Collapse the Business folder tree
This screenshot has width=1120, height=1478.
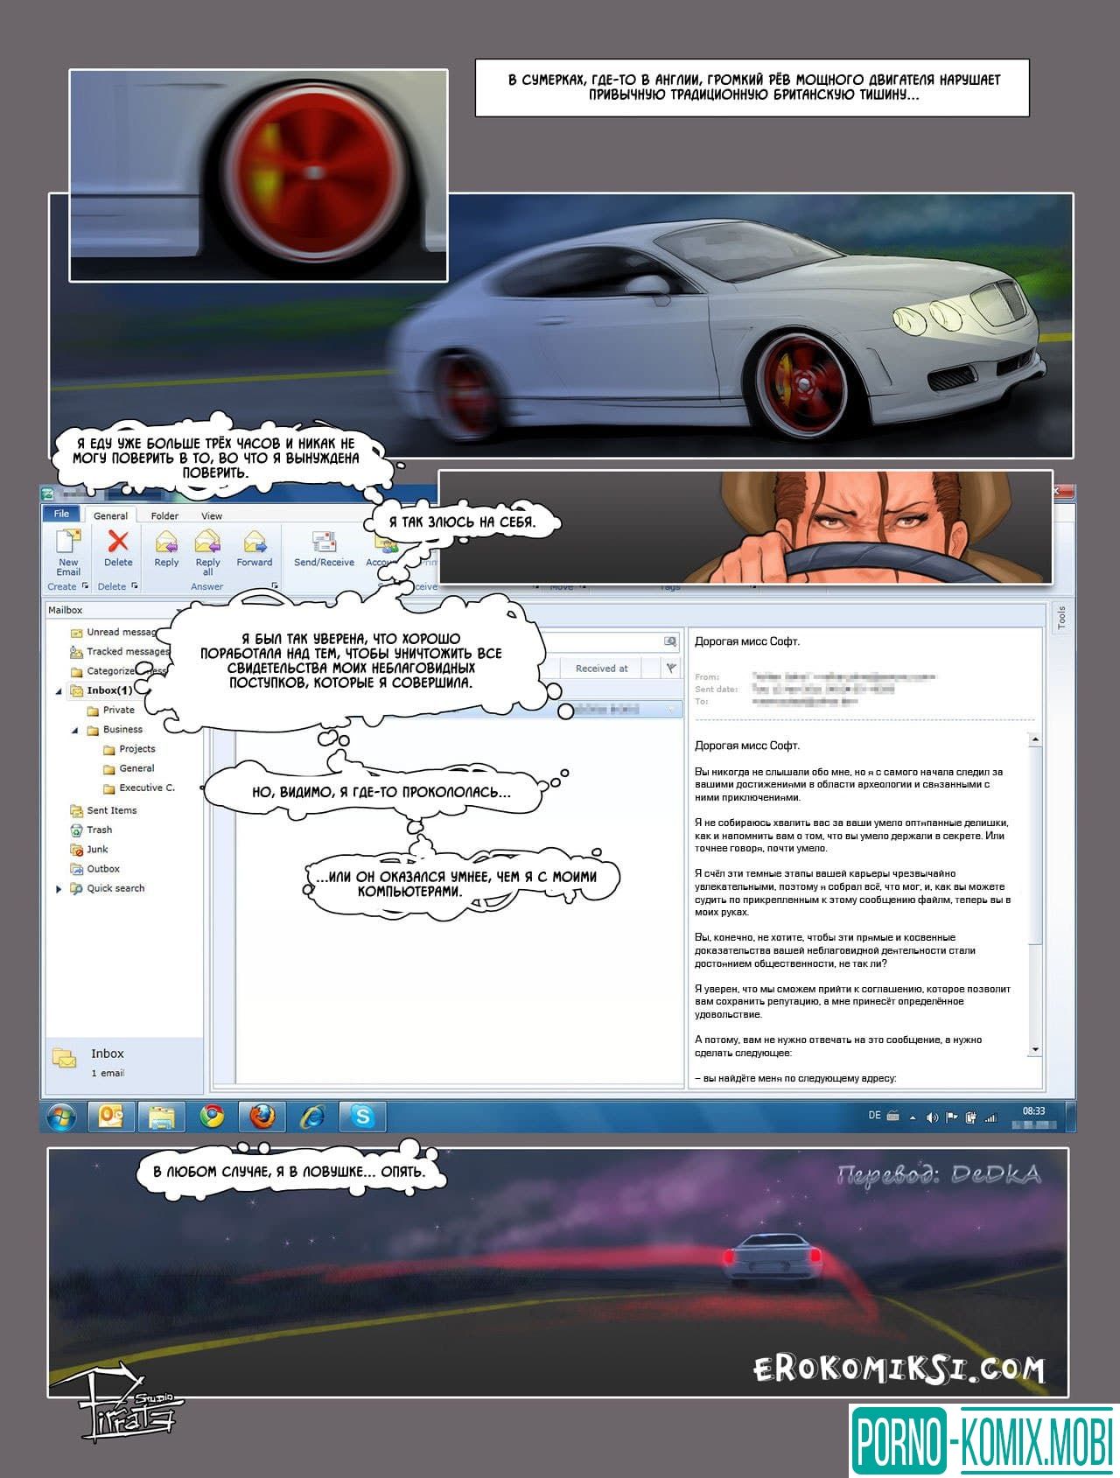(75, 730)
